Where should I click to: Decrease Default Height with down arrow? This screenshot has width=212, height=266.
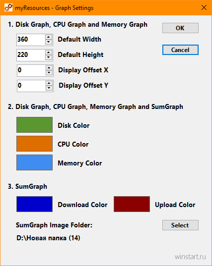pyautogui.click(x=49, y=57)
